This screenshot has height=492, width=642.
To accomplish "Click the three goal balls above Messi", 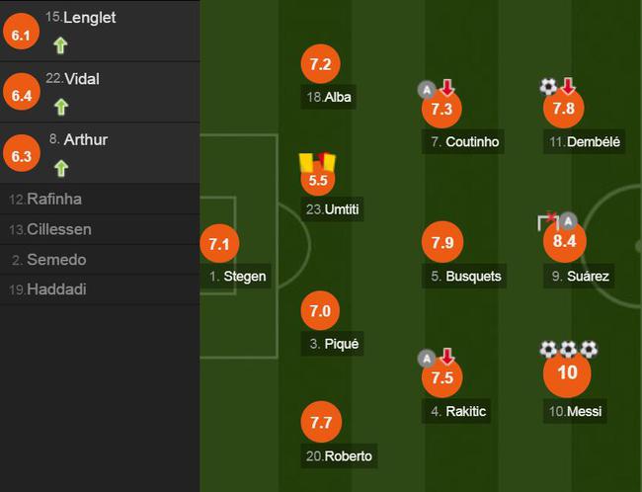I will click(568, 350).
